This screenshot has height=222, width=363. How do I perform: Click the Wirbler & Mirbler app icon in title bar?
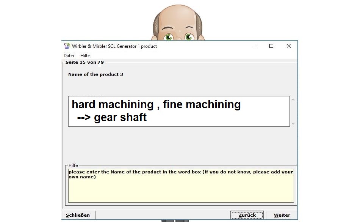(67, 46)
